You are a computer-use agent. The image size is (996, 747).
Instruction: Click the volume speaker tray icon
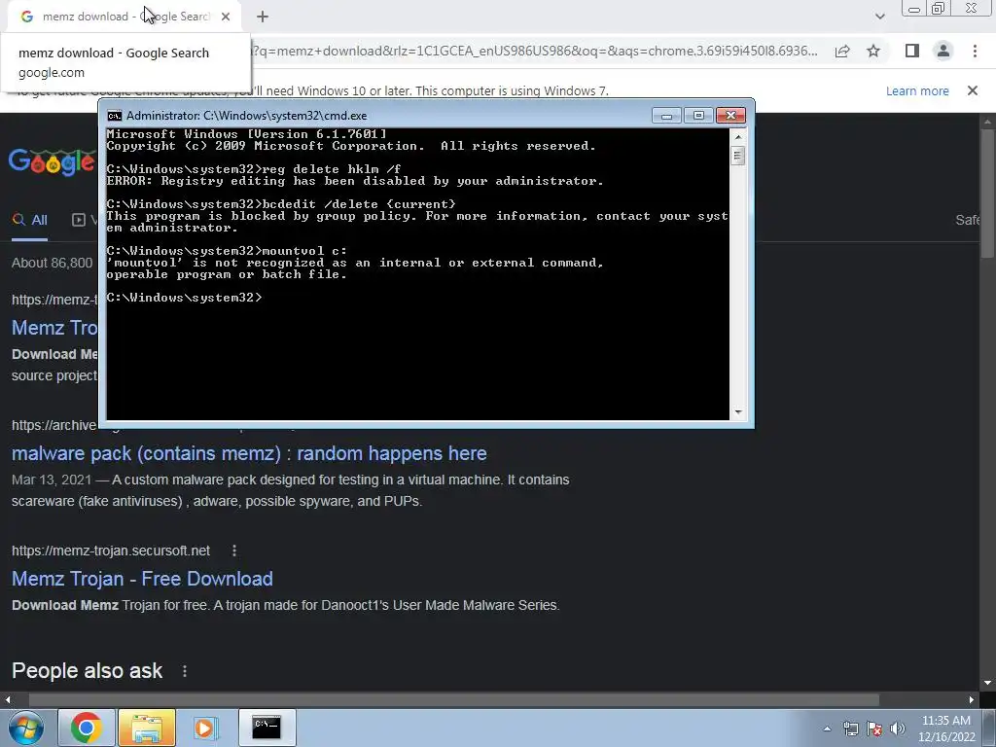[898, 729]
